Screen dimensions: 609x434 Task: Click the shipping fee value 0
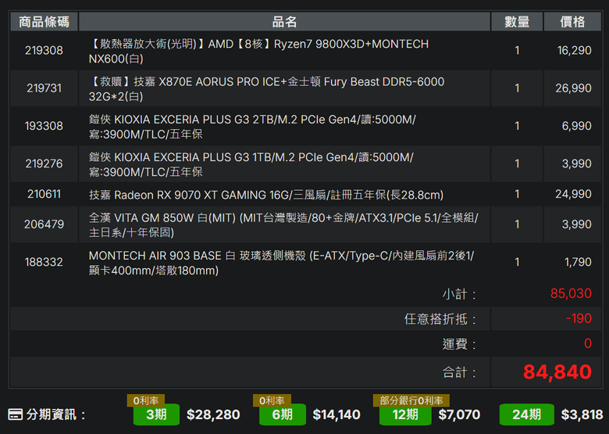pyautogui.click(x=588, y=343)
